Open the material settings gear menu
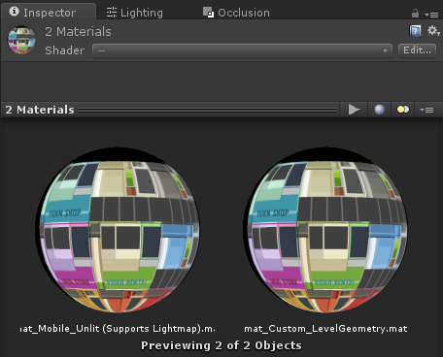The height and width of the screenshot is (357, 443). (433, 31)
